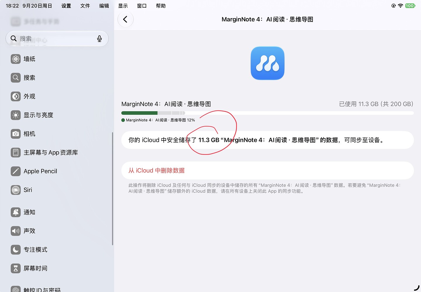This screenshot has width=421, height=292.
Task: Open Siri settings icon
Action: (x=16, y=190)
